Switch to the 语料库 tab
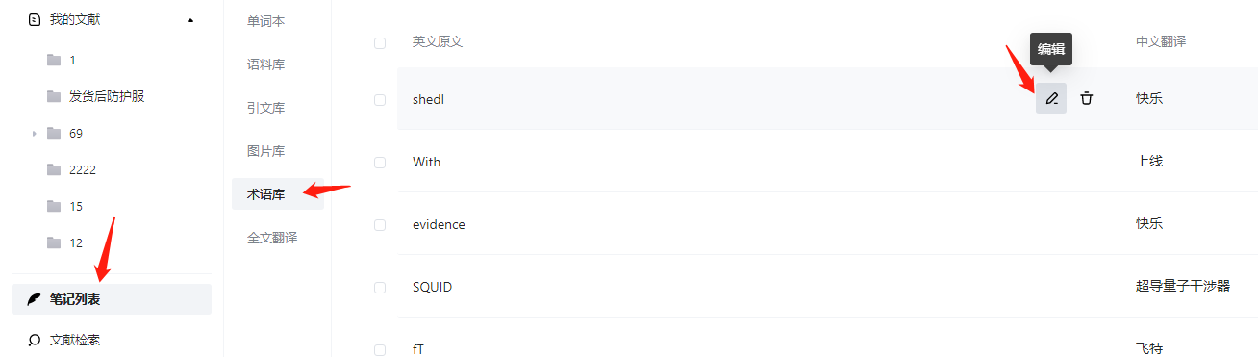The height and width of the screenshot is (357, 1258). coord(265,64)
